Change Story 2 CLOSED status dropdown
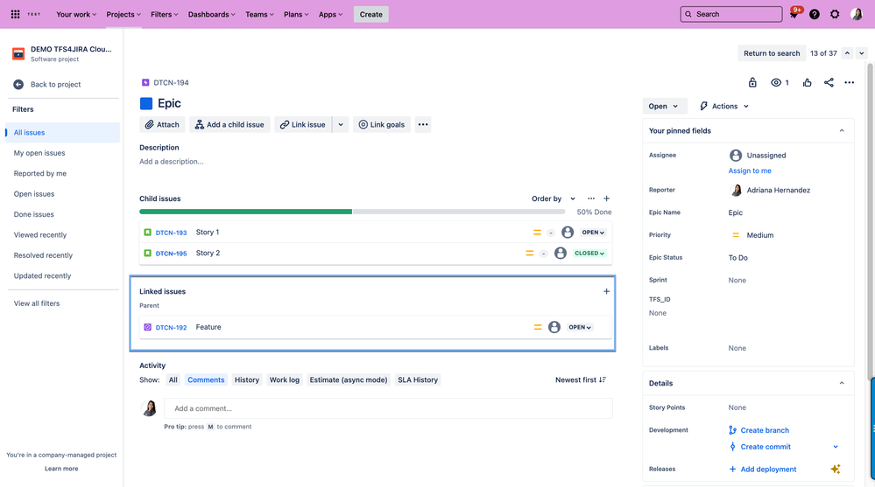This screenshot has width=875, height=487. click(x=589, y=253)
